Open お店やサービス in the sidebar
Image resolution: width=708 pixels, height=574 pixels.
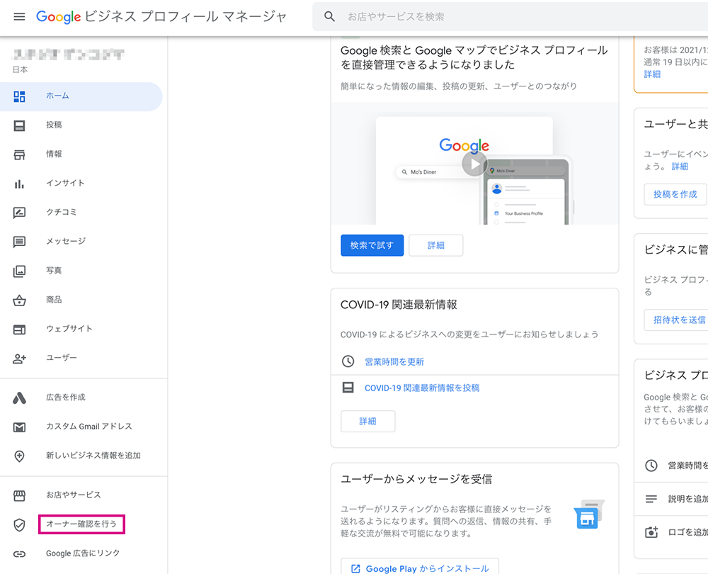coord(81,495)
